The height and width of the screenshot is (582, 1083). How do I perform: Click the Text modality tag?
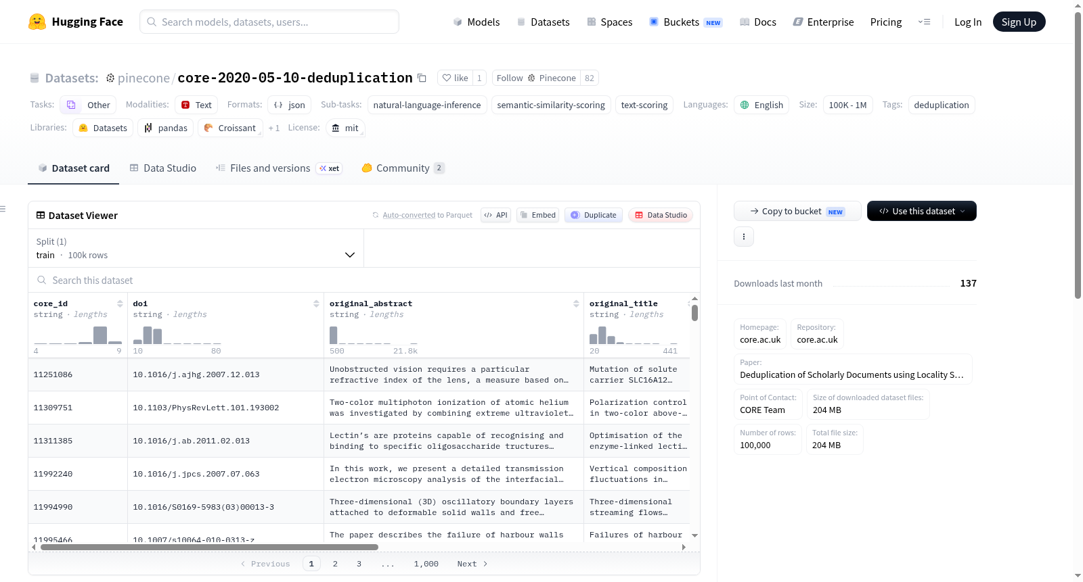(x=196, y=105)
